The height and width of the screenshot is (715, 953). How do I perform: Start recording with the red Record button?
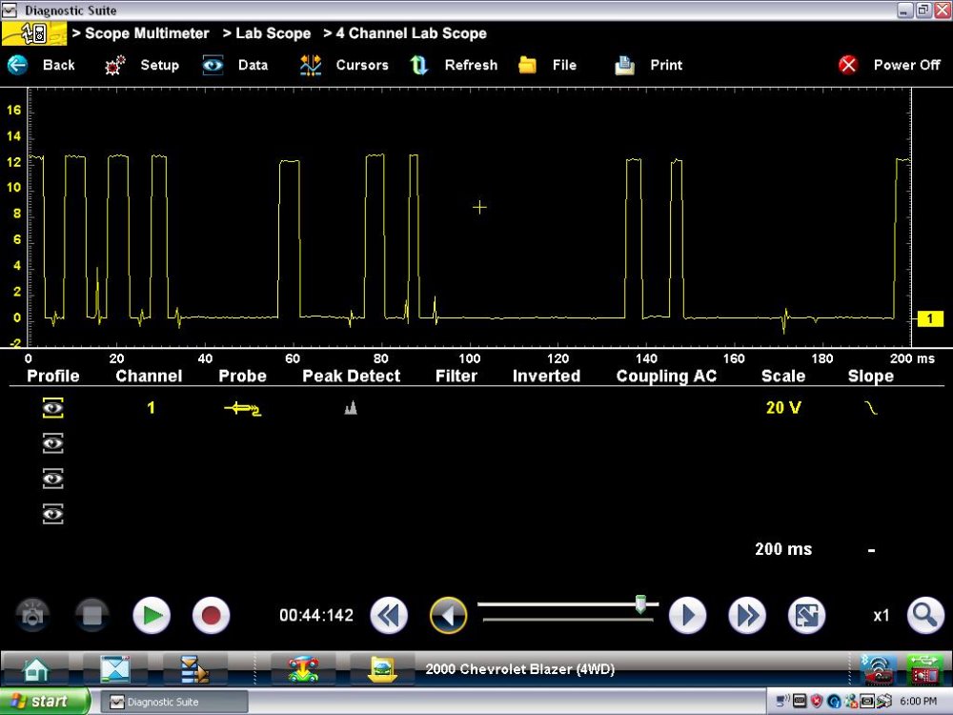[211, 616]
